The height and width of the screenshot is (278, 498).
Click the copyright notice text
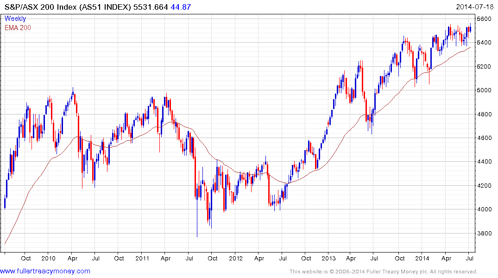[384, 272]
